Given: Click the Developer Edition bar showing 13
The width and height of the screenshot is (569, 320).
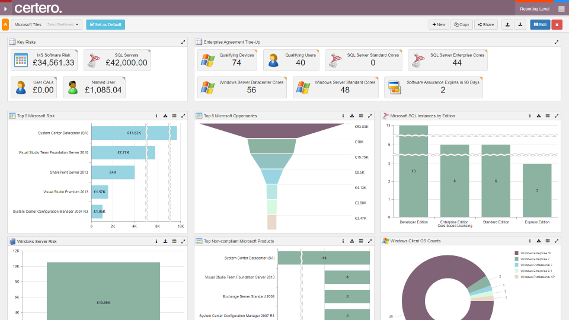Looking at the screenshot, I should point(413,171).
